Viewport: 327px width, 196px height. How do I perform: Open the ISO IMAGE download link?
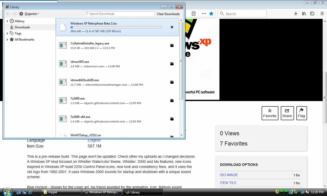pyautogui.click(x=229, y=175)
